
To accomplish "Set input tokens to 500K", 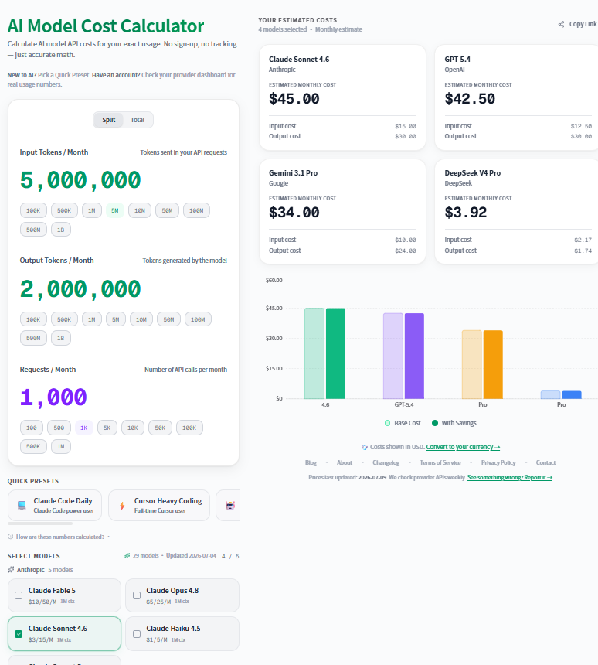I will click(x=64, y=210).
